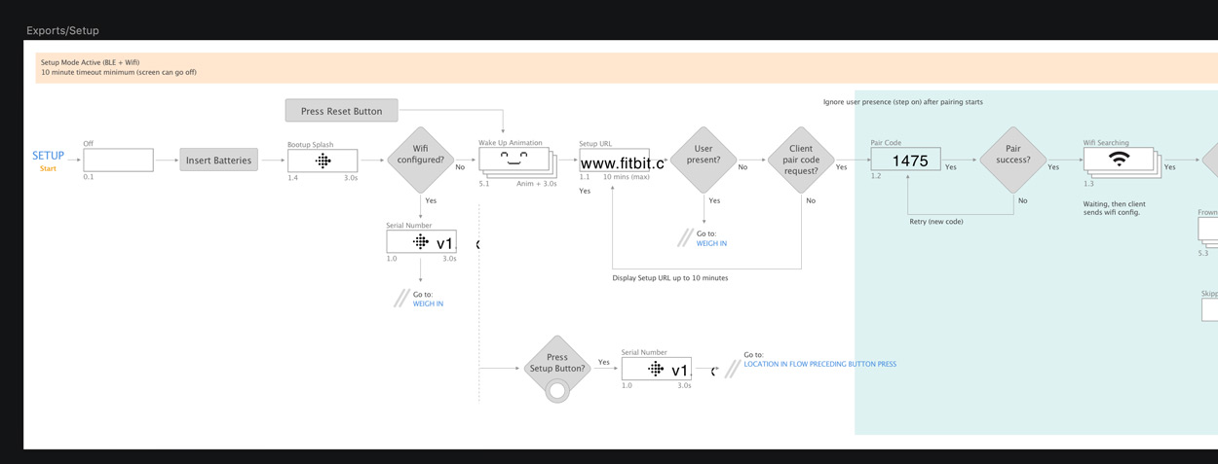Image resolution: width=1218 pixels, height=464 pixels.
Task: Click the Ignore user presence after pairing starts note
Action: coord(903,102)
